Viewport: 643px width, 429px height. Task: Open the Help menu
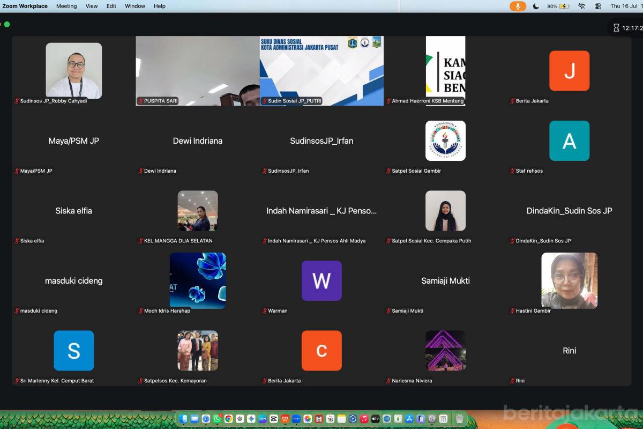tap(160, 6)
